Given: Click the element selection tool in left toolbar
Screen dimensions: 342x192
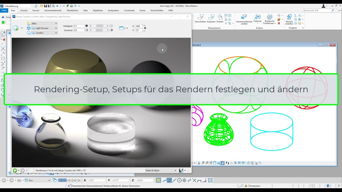Looking at the screenshot, I should [3, 34].
